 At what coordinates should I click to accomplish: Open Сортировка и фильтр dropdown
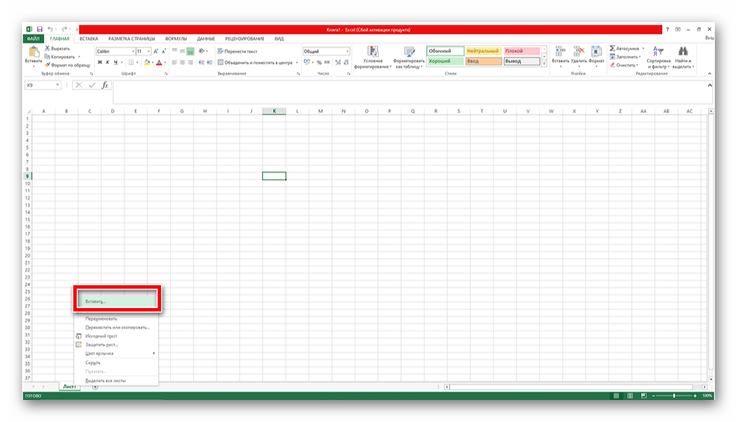click(x=658, y=57)
